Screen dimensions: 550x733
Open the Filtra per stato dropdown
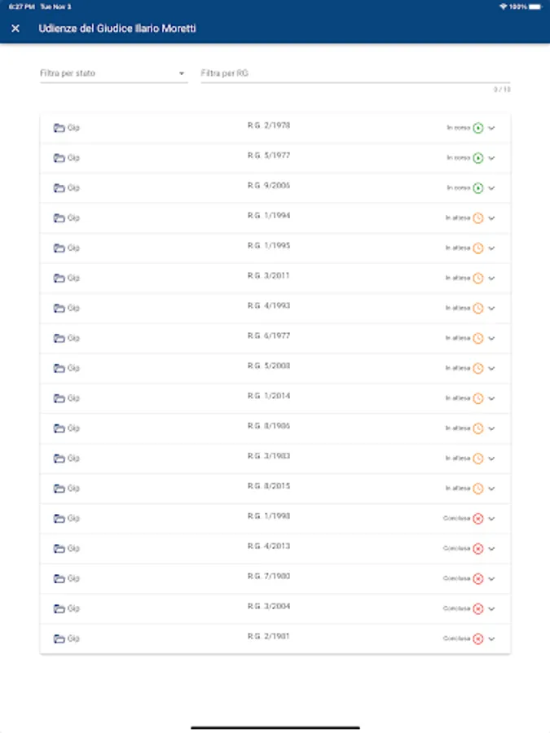(x=113, y=73)
